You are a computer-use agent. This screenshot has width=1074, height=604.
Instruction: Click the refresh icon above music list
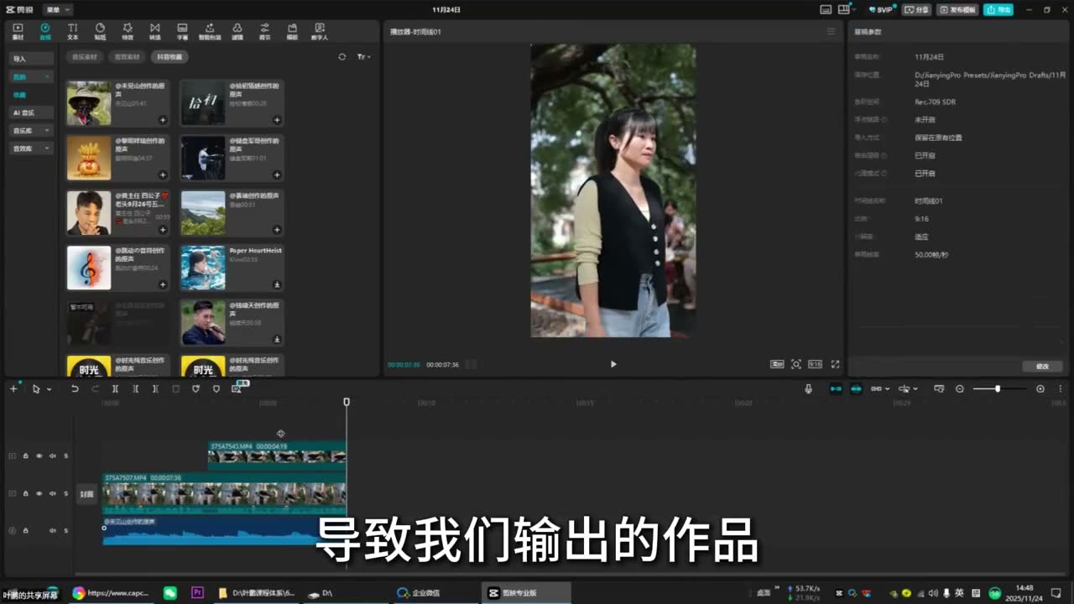341,57
